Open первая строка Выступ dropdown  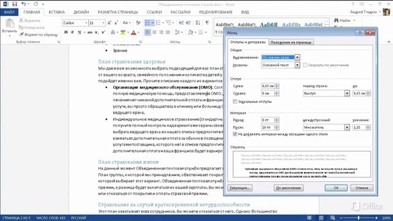[x=347, y=93]
